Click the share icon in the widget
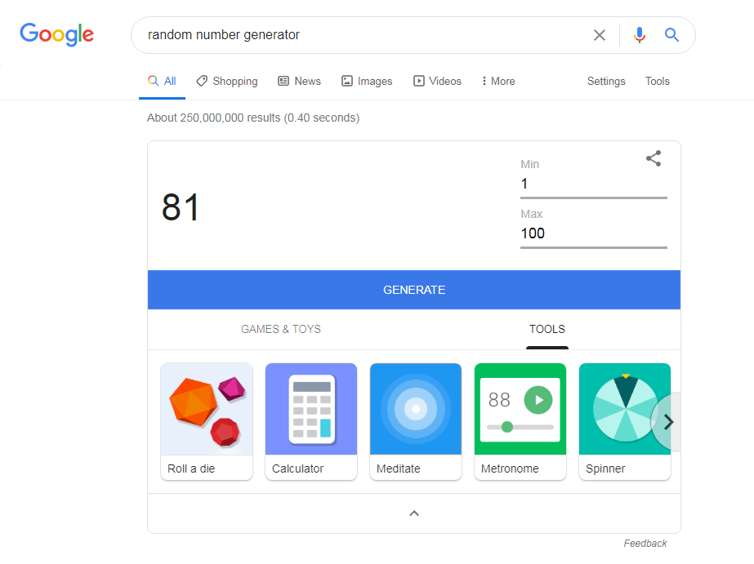This screenshot has width=754, height=564. click(654, 159)
